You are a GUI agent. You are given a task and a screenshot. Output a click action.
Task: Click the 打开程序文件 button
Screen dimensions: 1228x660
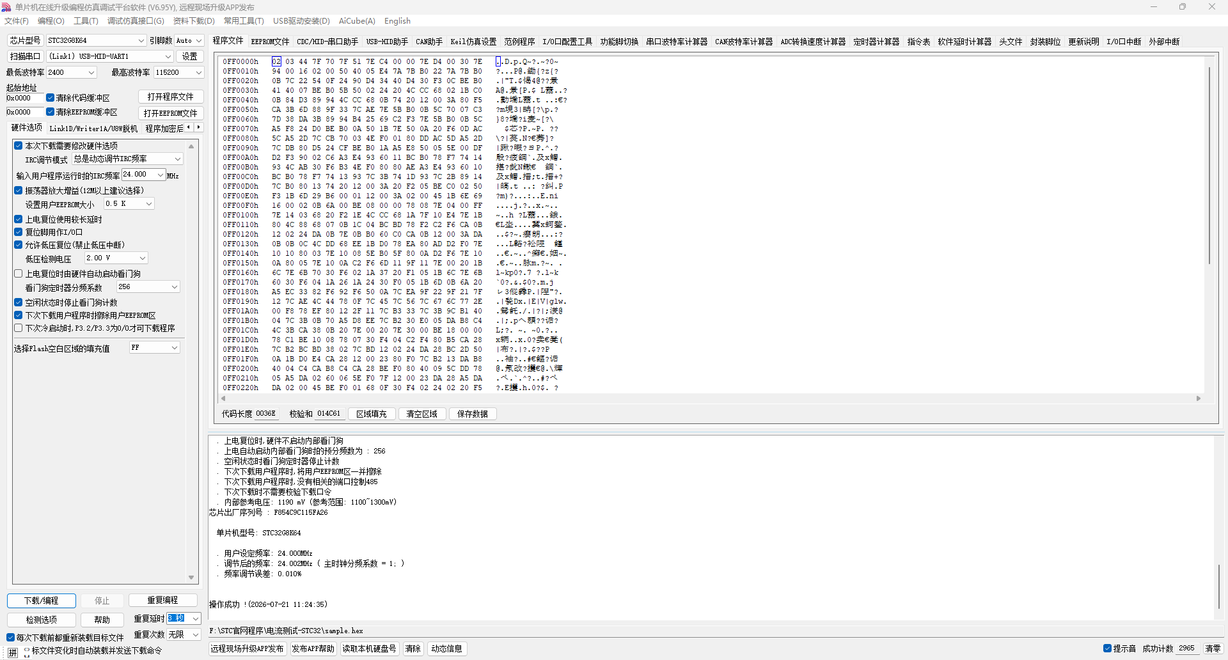pos(170,97)
